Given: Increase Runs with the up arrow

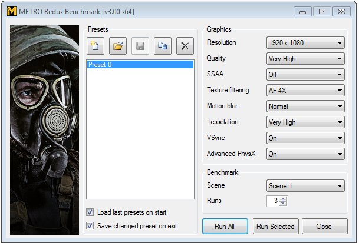Looking at the screenshot, I should point(283,199).
